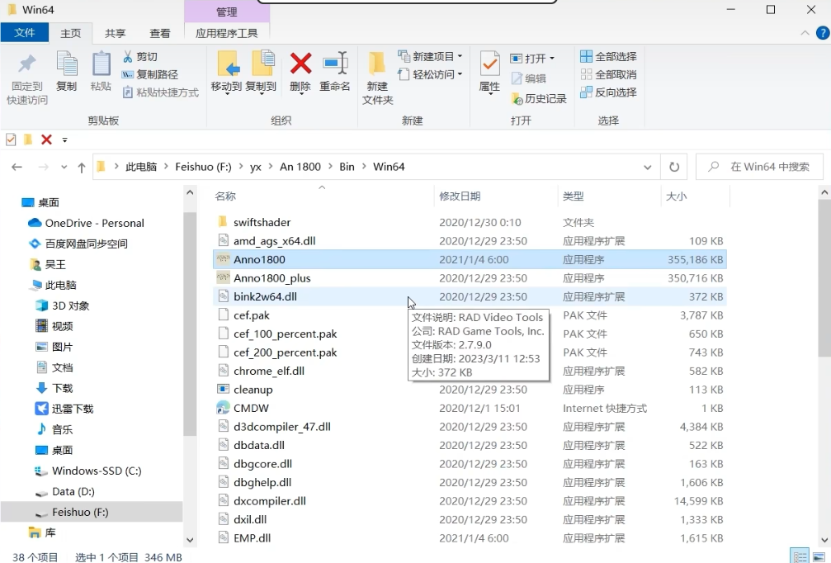Click the 删除 (Delete) red X icon
831x563 pixels.
pyautogui.click(x=300, y=64)
